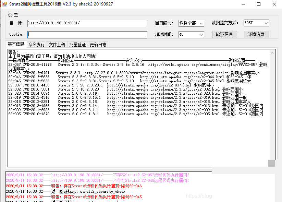Click the red warning log line for S2-045
Viewport: 282px width, 202px height.
[x=74, y=197]
